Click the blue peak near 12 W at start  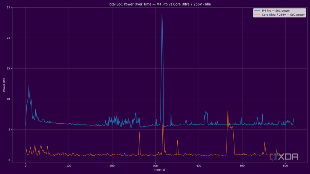point(29,85)
